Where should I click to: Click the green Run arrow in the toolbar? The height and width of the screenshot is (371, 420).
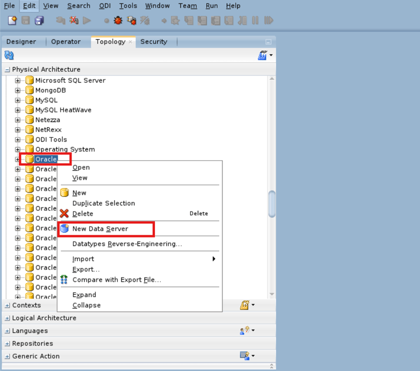pos(86,20)
